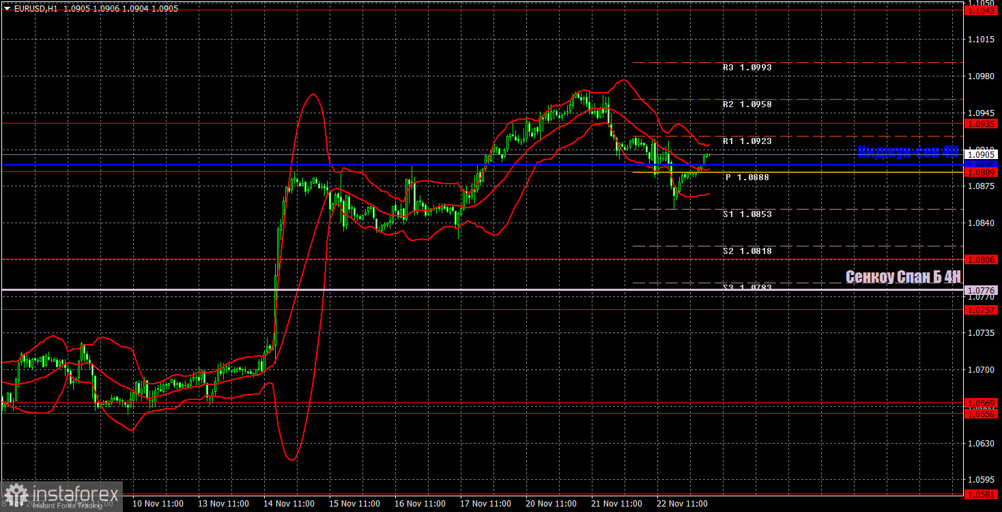Click the red 1.0658 price level tag
Image resolution: width=1002 pixels, height=512 pixels.
(983, 414)
